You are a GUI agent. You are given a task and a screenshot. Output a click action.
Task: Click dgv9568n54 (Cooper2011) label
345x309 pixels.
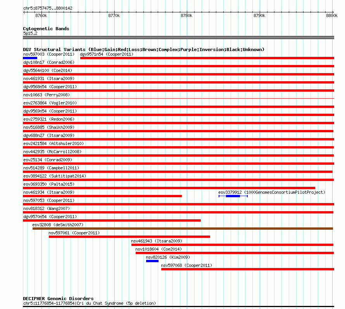click(x=50, y=87)
